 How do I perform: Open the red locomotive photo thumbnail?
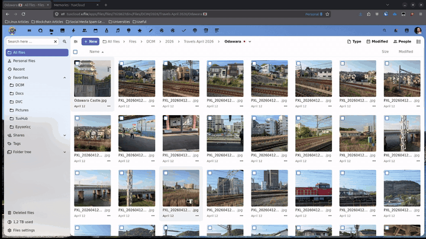pyautogui.click(x=314, y=188)
